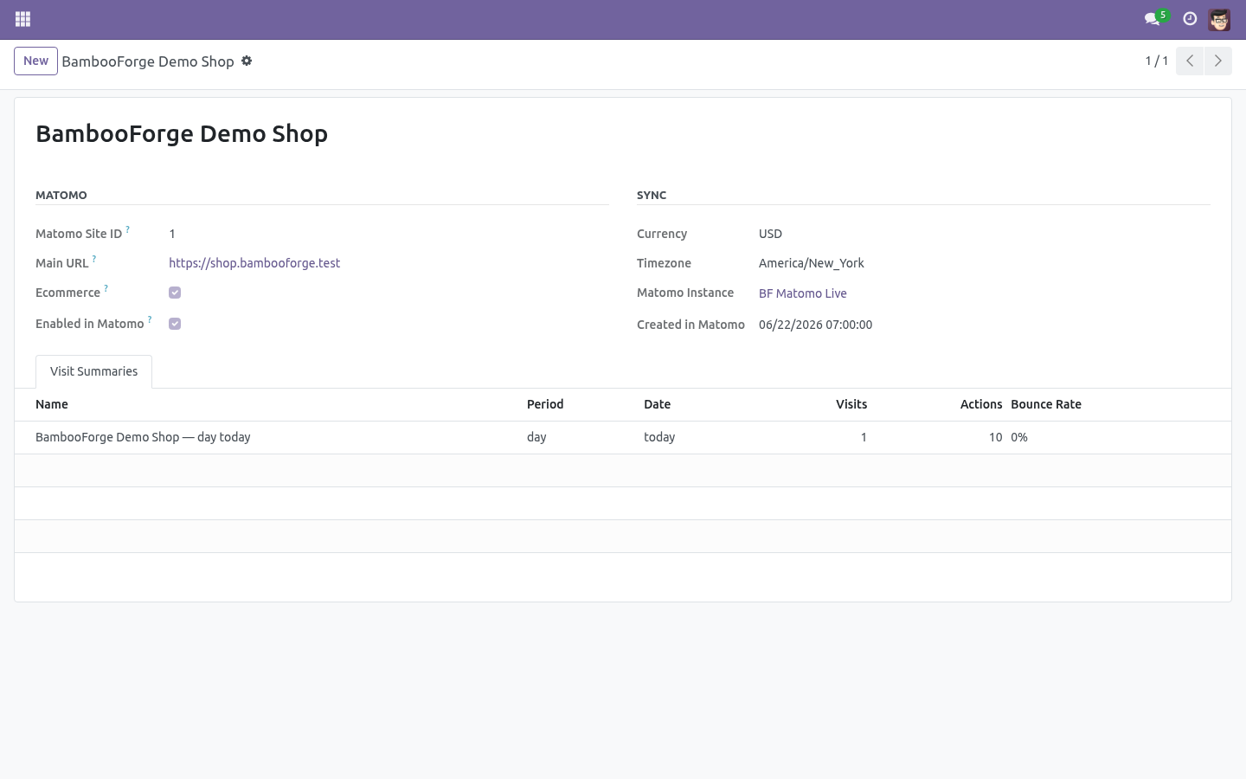Screen dimensions: 1246x779
Task: Select the Visit Summaries tab
Action: point(93,371)
